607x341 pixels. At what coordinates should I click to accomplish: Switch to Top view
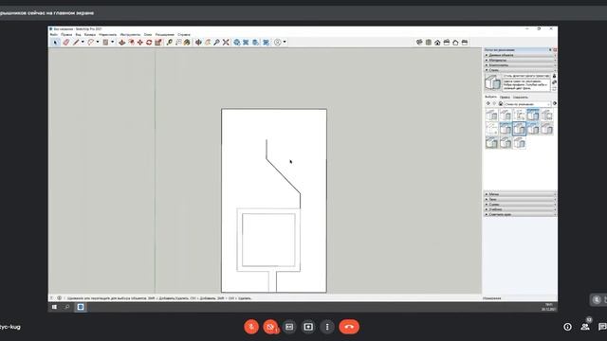point(429,42)
